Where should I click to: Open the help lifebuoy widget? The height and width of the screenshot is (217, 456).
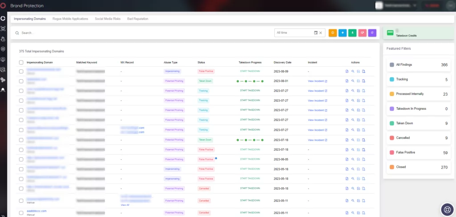click(446, 209)
